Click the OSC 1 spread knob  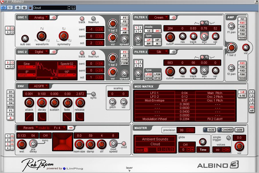(124, 39)
